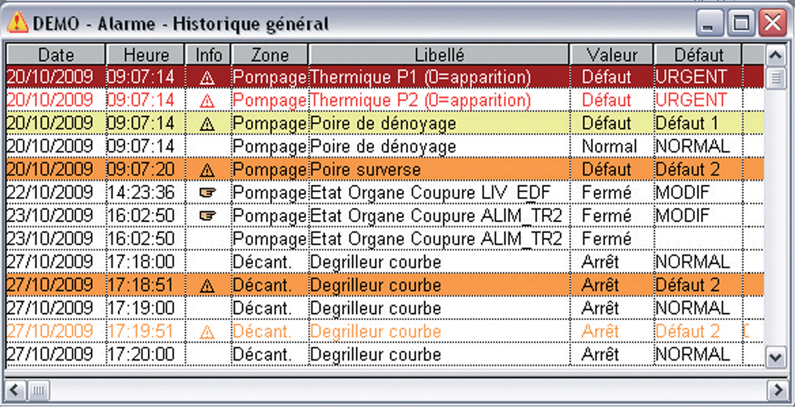Sort by the Heure column header

[x=146, y=55]
